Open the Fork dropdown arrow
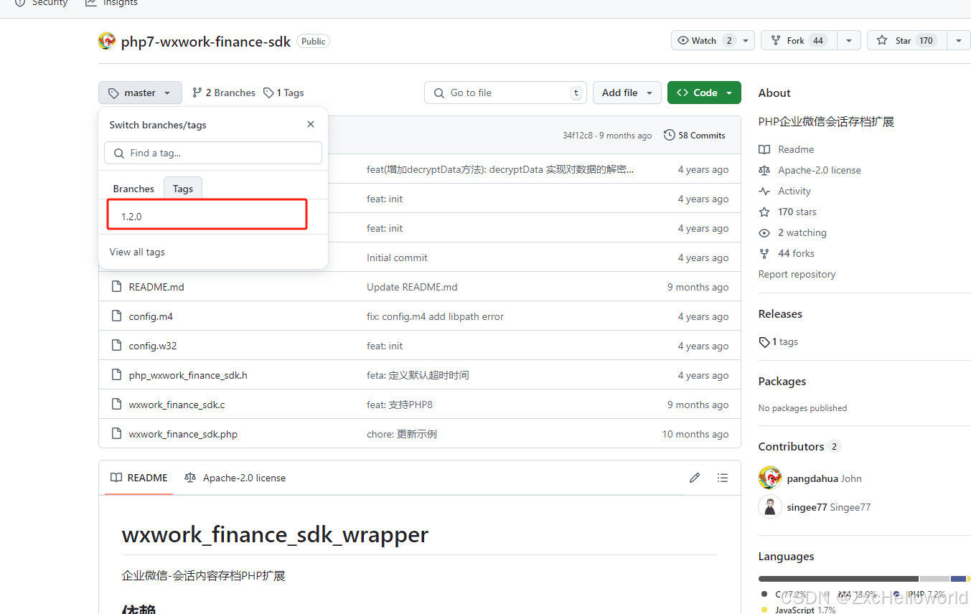971x614 pixels. coord(849,41)
